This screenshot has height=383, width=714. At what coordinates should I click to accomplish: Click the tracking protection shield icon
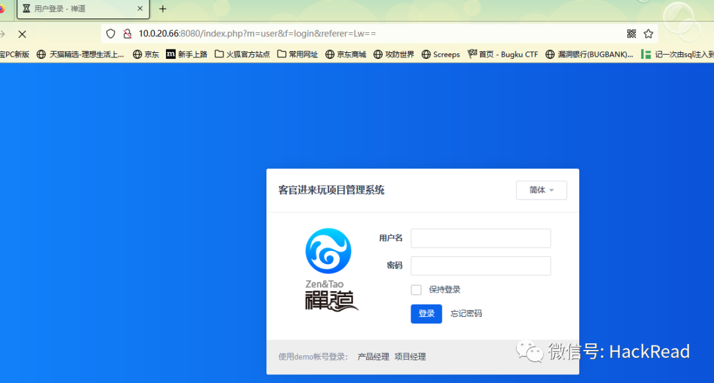pos(110,34)
